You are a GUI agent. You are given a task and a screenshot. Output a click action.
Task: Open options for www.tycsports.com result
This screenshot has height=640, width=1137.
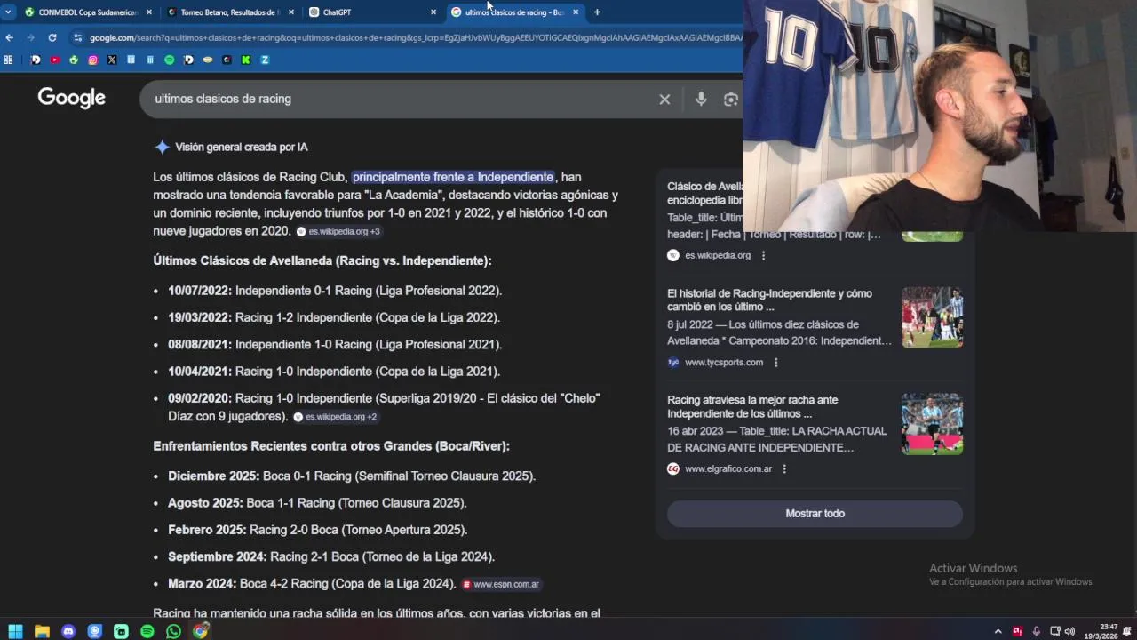[775, 362]
